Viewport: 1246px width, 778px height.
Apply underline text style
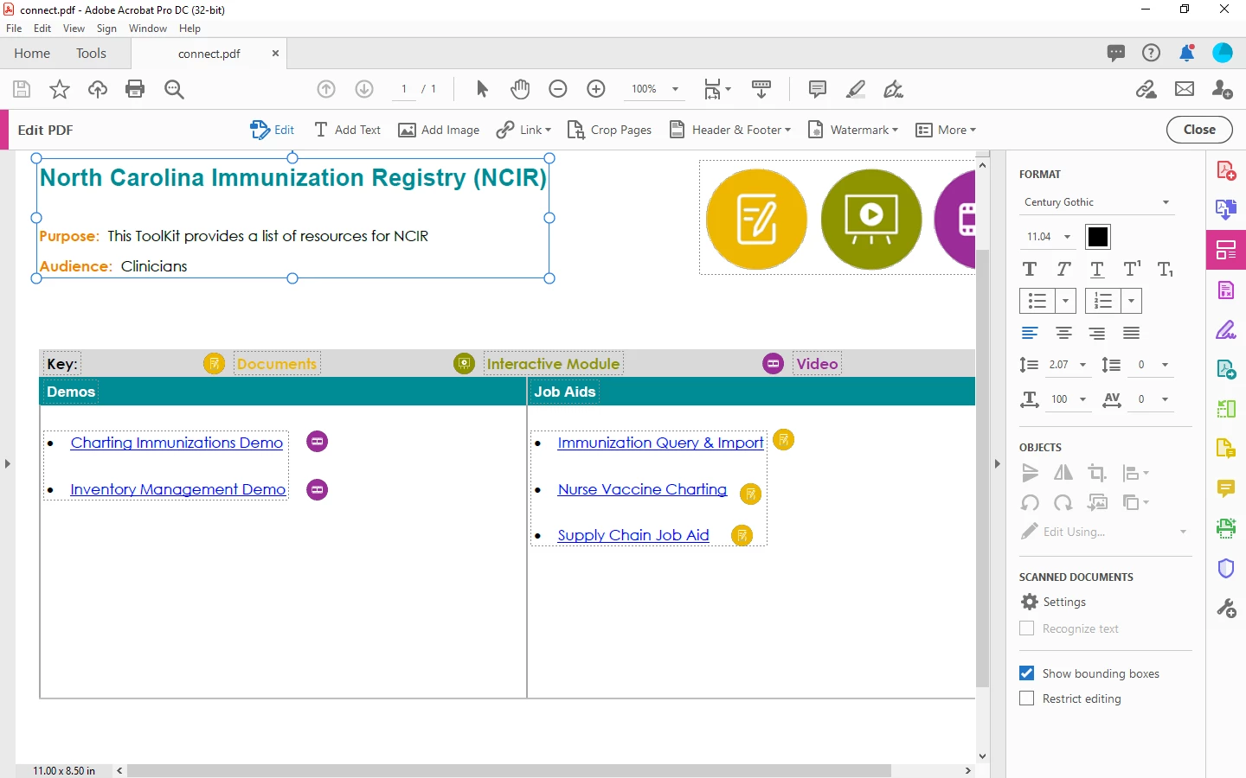tap(1097, 269)
